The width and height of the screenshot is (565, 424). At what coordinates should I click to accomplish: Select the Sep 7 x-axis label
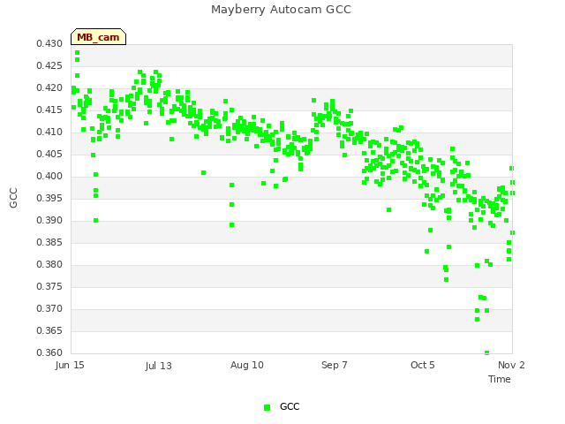click(335, 365)
